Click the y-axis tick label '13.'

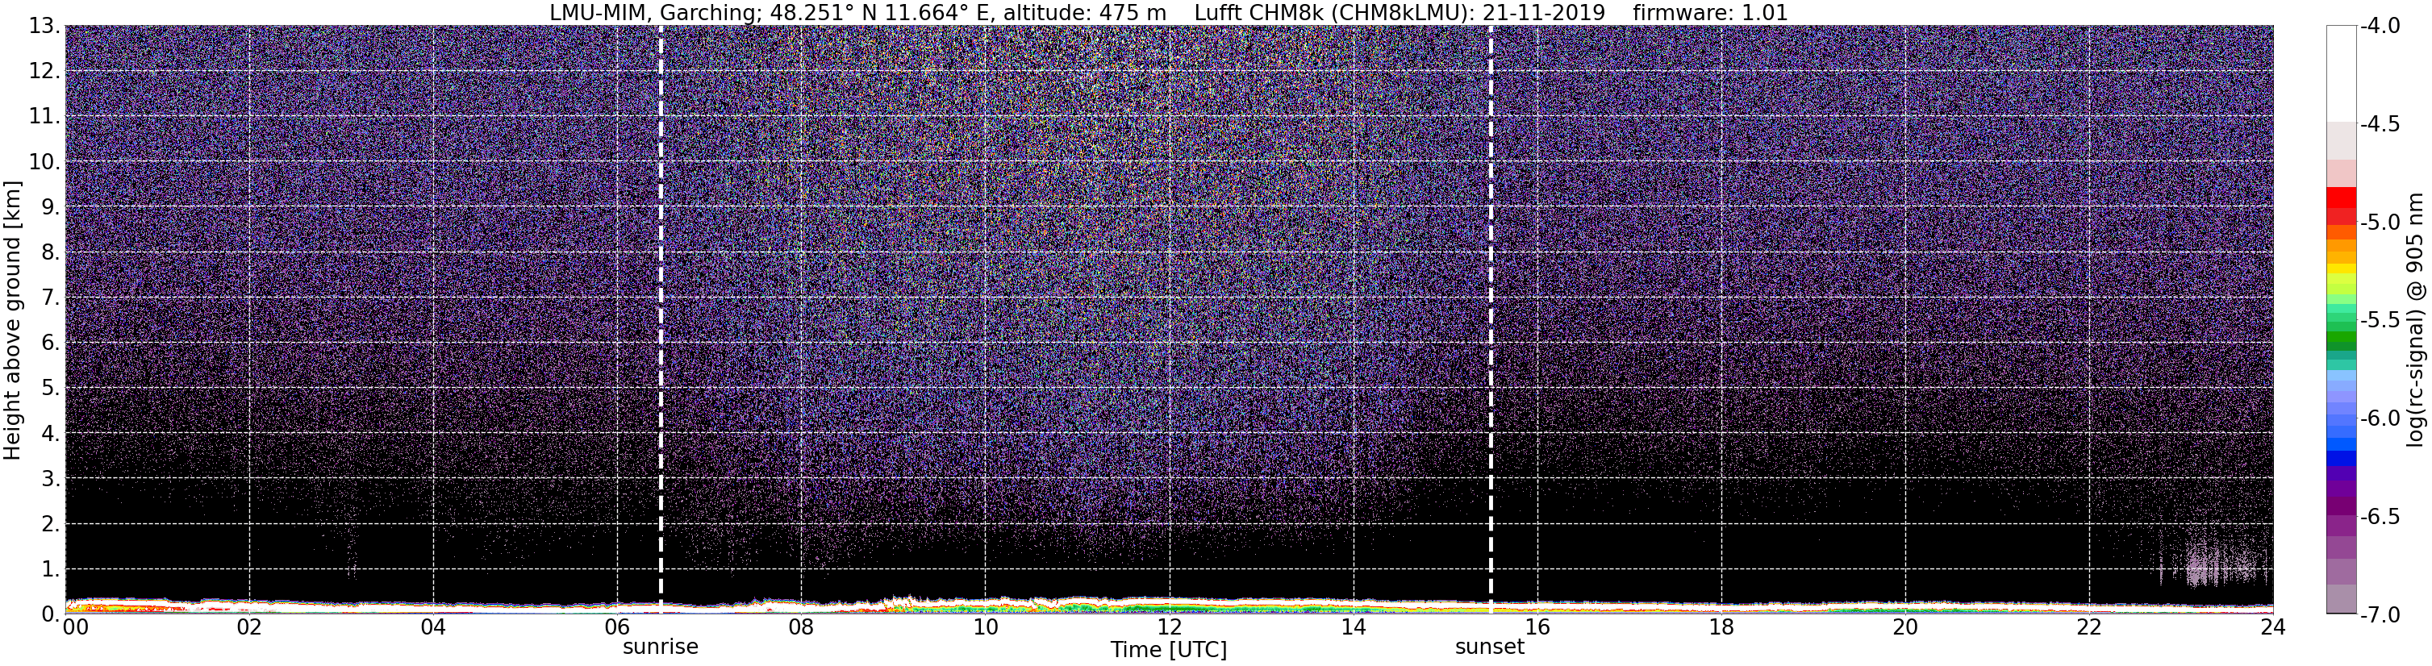click(x=44, y=27)
